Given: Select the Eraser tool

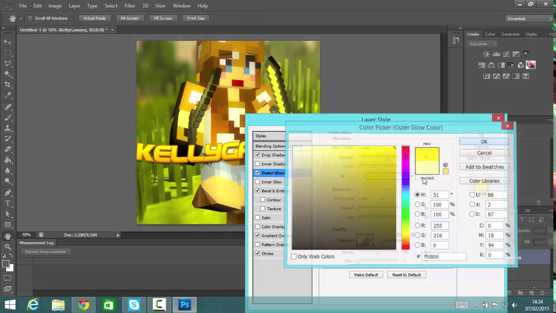Looking at the screenshot, I should [8, 150].
